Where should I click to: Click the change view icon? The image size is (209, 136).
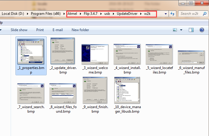tap(176, 30)
